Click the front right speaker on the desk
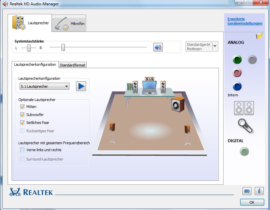This screenshot has height=210, width=270. pos(163,87)
